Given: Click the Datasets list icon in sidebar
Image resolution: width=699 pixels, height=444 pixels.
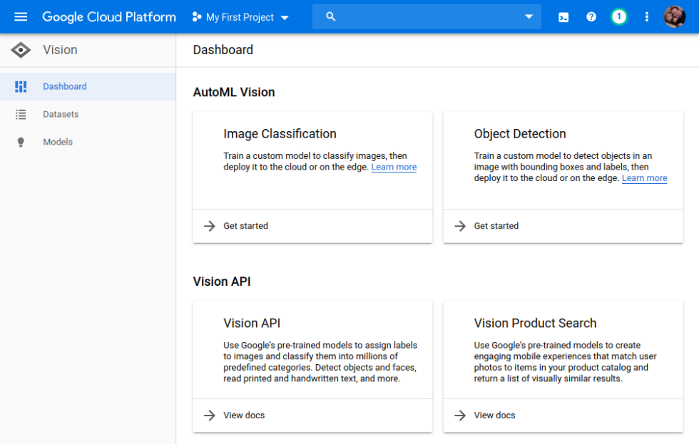Looking at the screenshot, I should 21,114.
